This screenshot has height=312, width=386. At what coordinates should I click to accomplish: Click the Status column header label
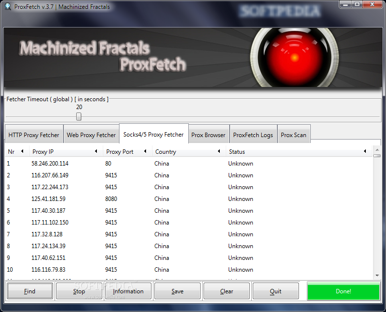coord(237,151)
